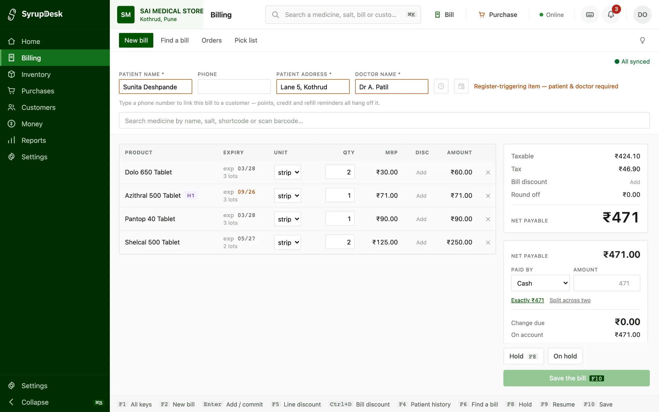Click quantity field for Dolo 650 Tablet
659x412 pixels.
(x=340, y=172)
